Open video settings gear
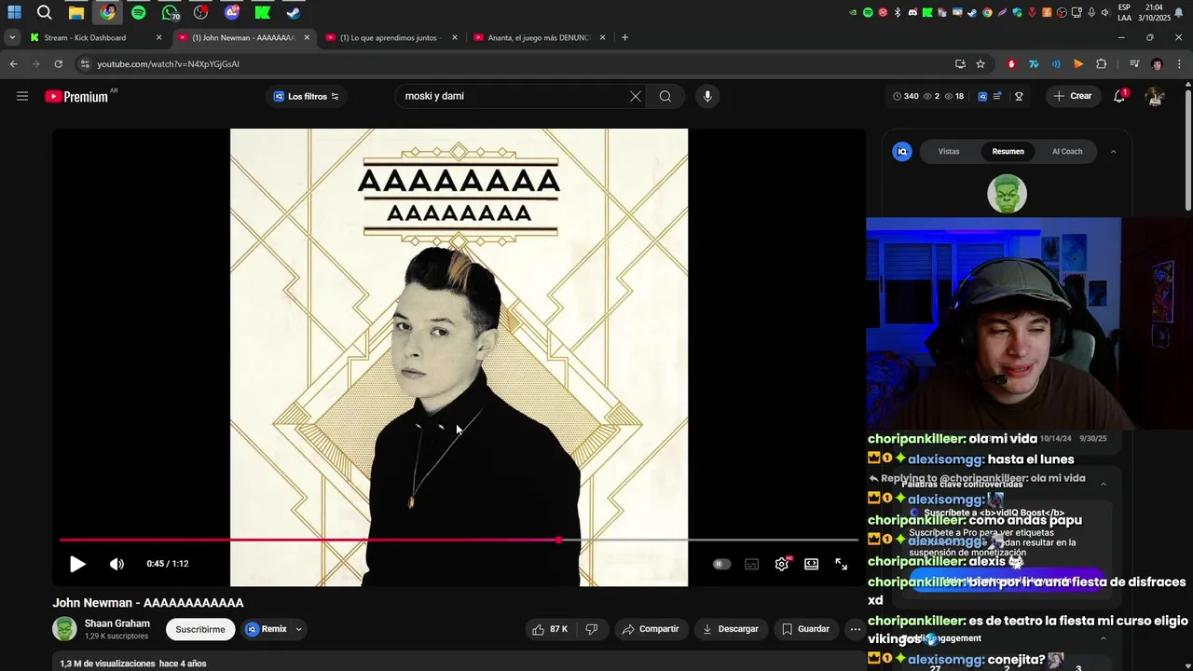Screen dimensions: 1193x671 tap(782, 564)
